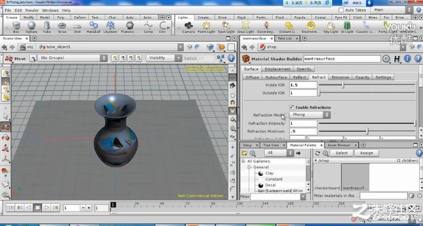
Task: Jump to the first frame
Action: 11,207
